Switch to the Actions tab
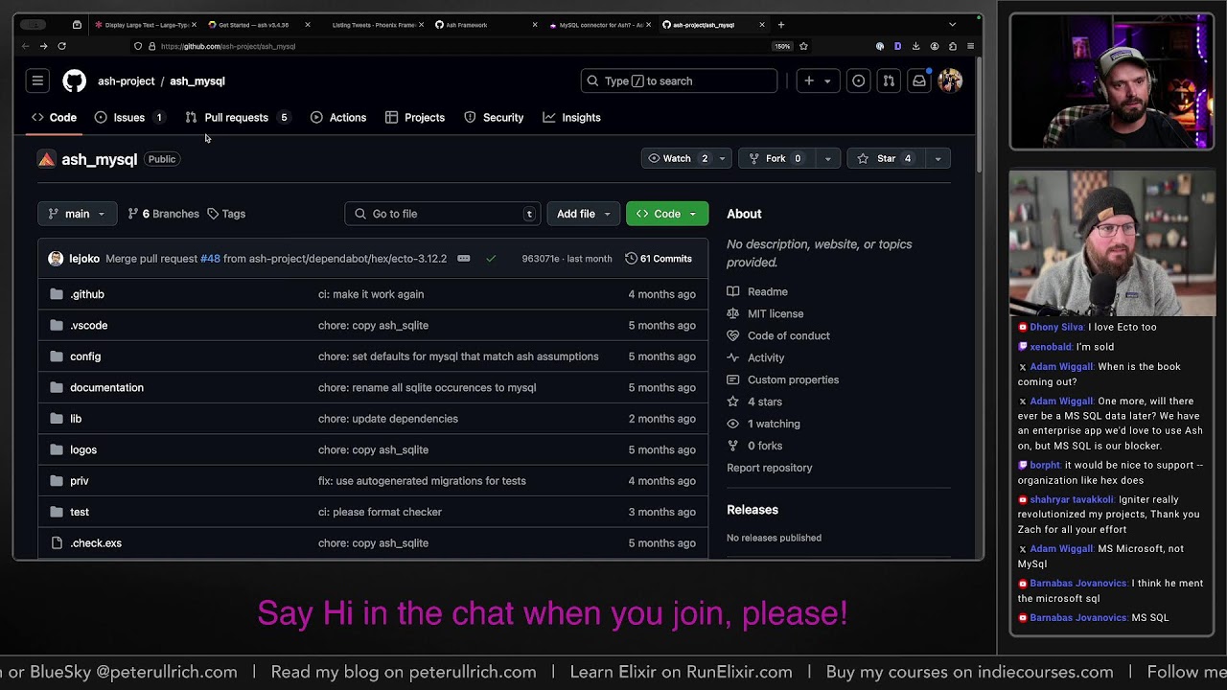The height and width of the screenshot is (690, 1227). (338, 118)
